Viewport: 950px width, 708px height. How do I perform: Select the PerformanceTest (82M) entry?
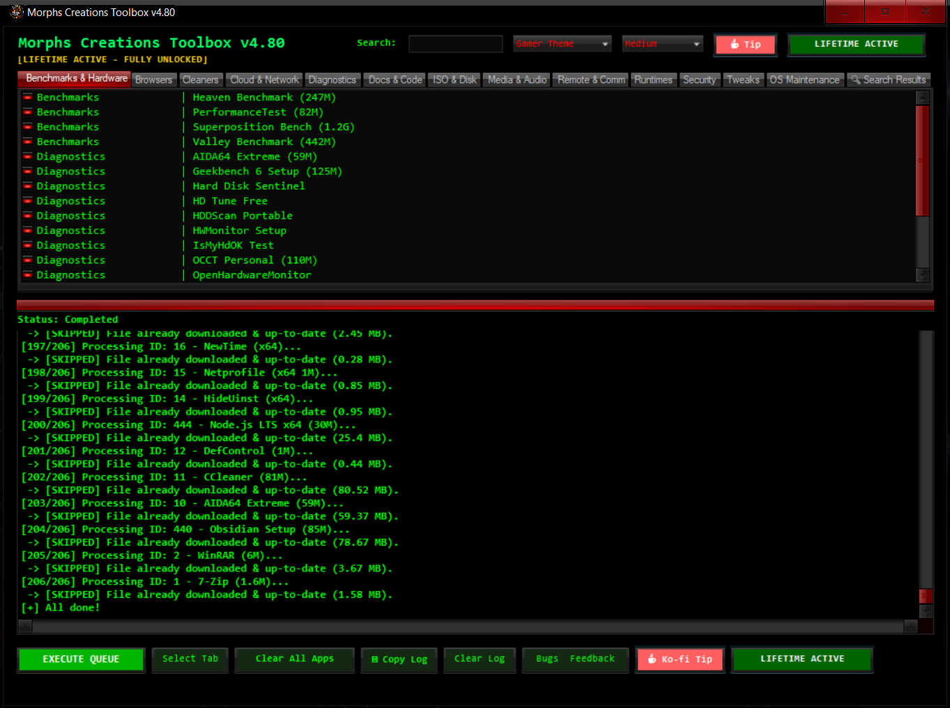258,112
